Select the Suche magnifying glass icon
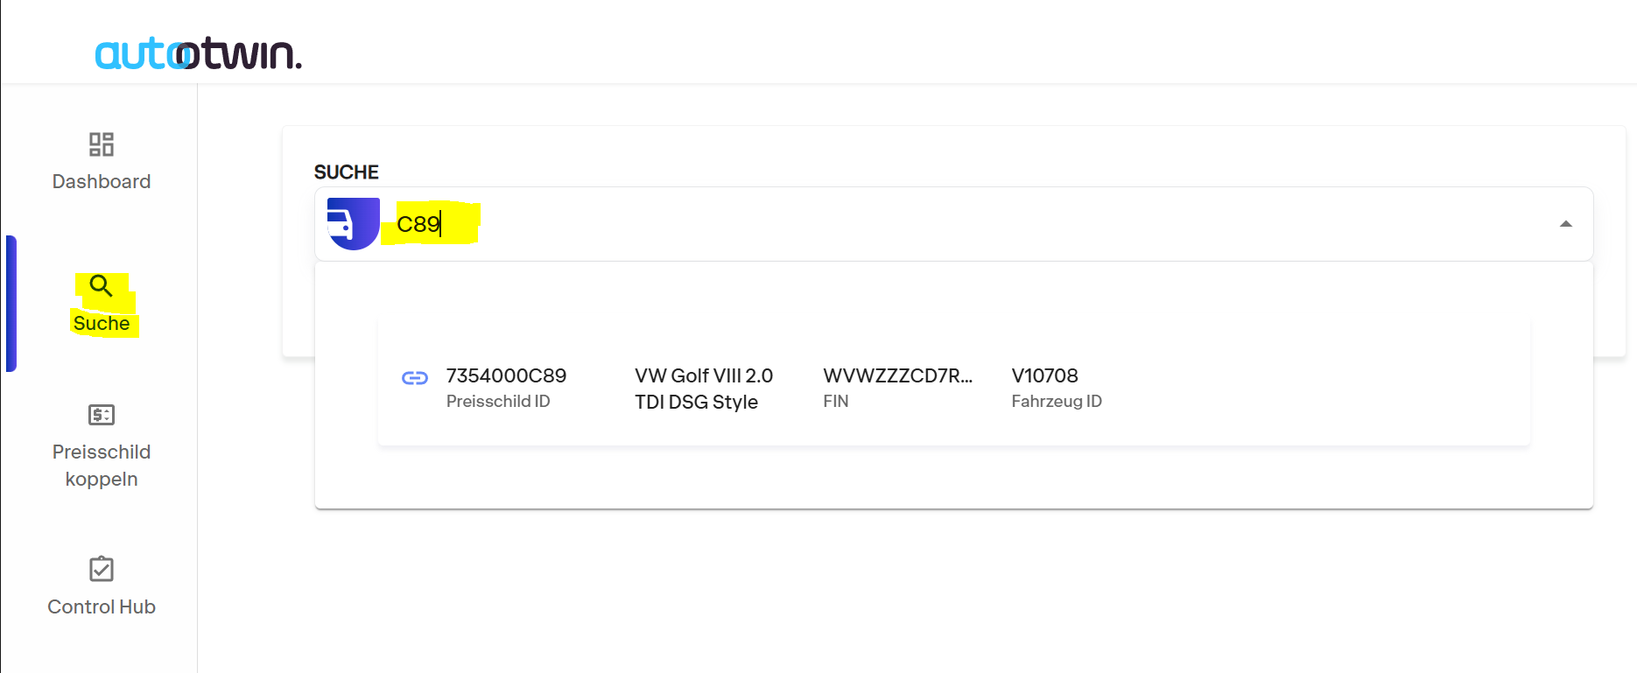Viewport: 1637px width, 673px height. [x=101, y=286]
